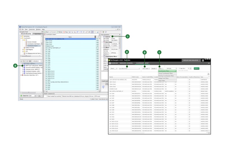
Task: Click the binoculars icon above the hierarchy tree
Action: pos(30,61)
